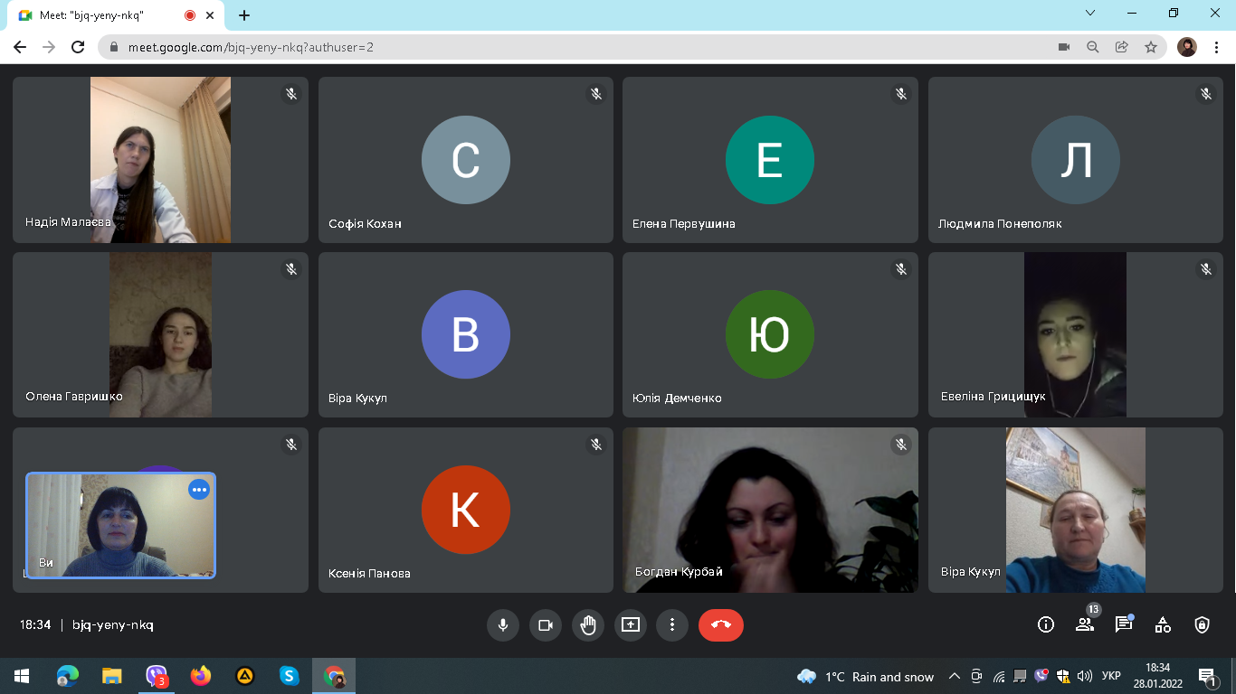The height and width of the screenshot is (694, 1236).
Task: Raise hand in the meeting
Action: pyautogui.click(x=588, y=625)
